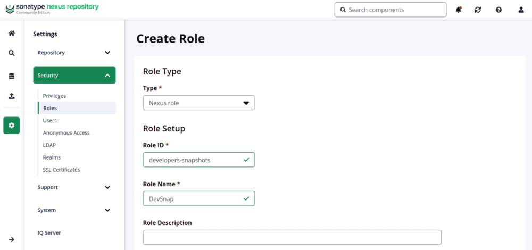Viewport: 532px width, 250px height.
Task: Expand the System section
Action: pyautogui.click(x=74, y=210)
